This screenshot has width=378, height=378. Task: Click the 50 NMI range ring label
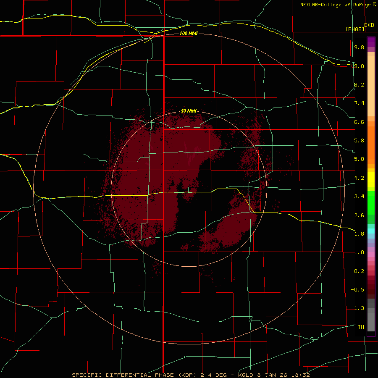[189, 111]
